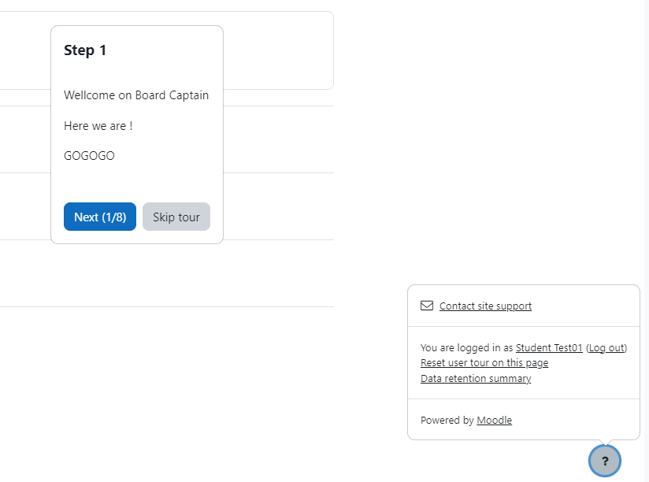Viewport: 649px width, 482px height.
Task: Click the Log out link
Action: pos(606,347)
